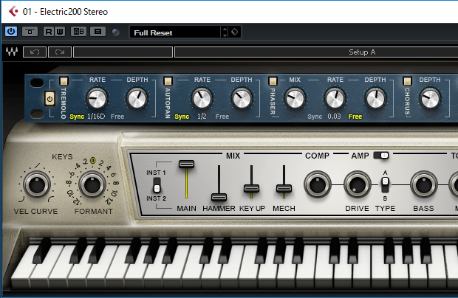Toggle the plugin activate power button

(11, 32)
